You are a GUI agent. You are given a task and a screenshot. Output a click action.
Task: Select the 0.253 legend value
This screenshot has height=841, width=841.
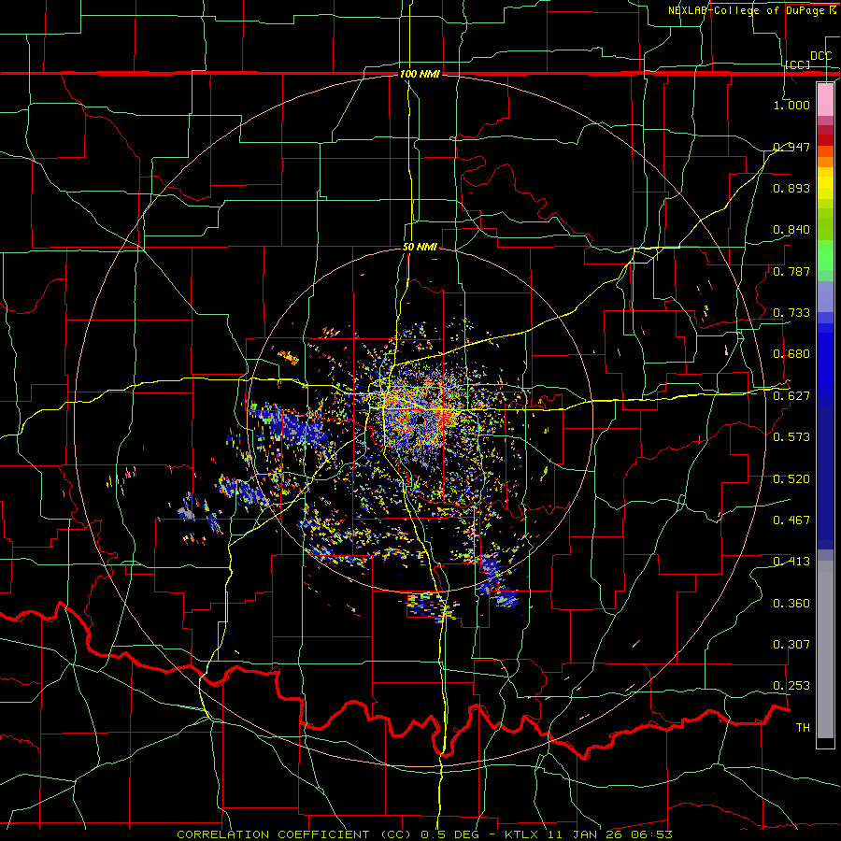791,686
